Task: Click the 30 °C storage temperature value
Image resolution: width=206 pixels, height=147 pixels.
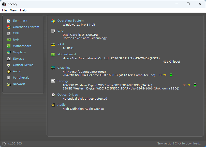Action: click(x=187, y=85)
